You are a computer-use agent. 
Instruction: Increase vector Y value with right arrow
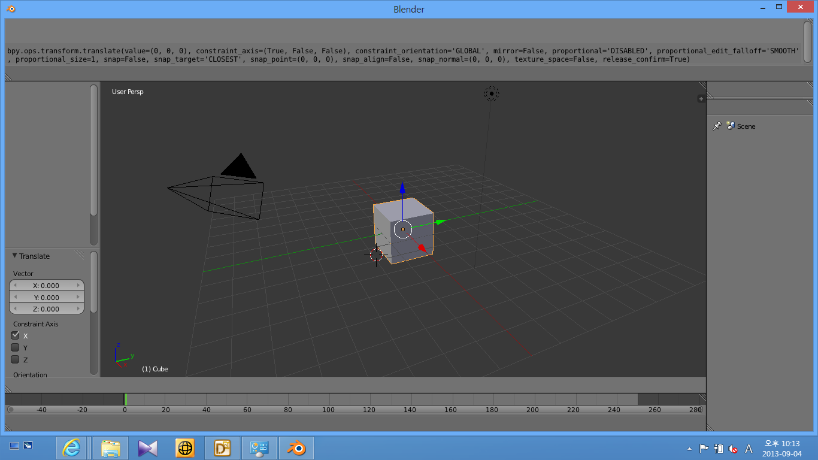click(78, 297)
